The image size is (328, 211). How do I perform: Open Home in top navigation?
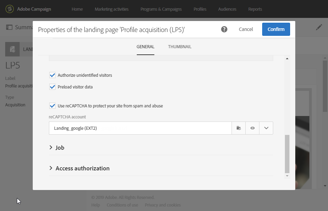(77, 9)
